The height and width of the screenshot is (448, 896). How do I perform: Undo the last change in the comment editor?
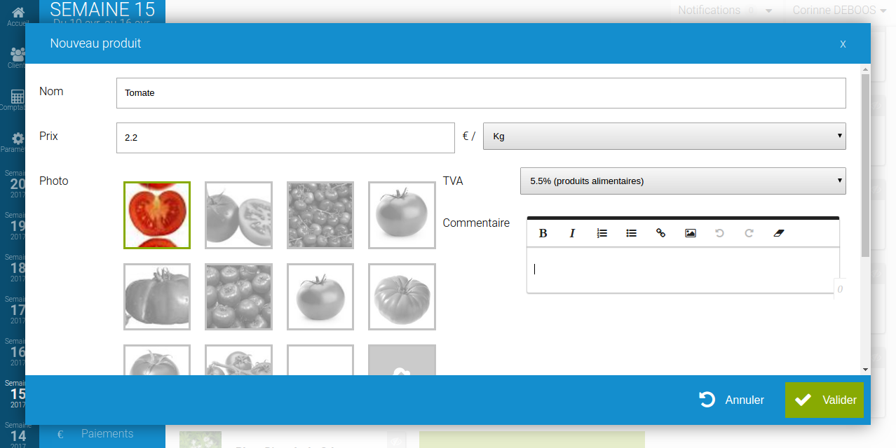[719, 233]
